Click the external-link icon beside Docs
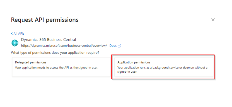This screenshot has width=232, height=107. point(120,46)
